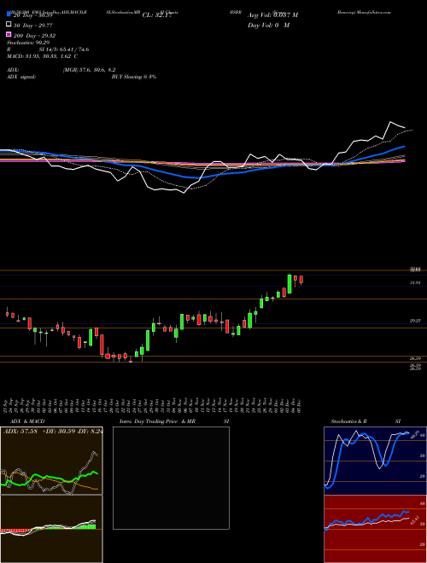Click the 29.23 price axis label
This screenshot has height=563, width=427.
point(416,321)
